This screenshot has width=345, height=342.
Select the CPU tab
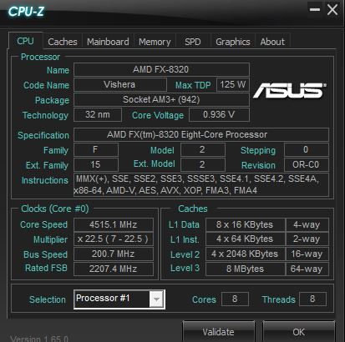point(25,41)
